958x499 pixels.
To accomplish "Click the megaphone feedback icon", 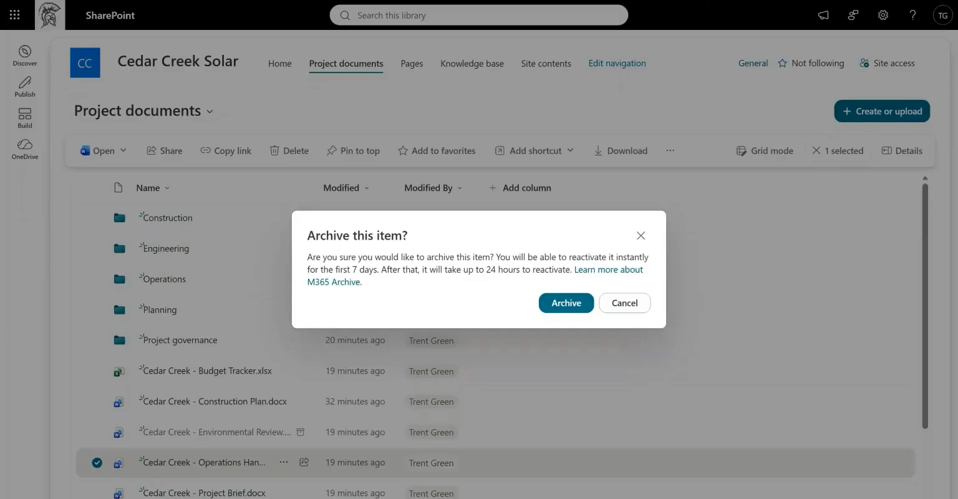I will pyautogui.click(x=823, y=16).
